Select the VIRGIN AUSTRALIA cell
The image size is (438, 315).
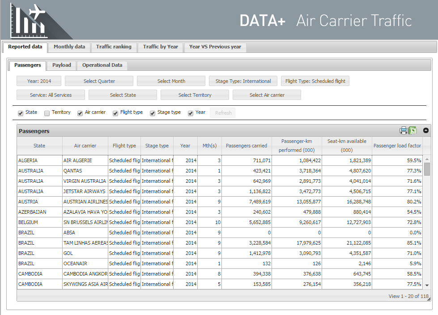coord(85,181)
